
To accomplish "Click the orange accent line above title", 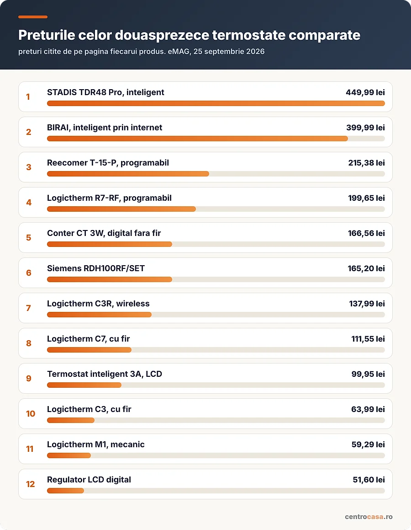I will pos(33,17).
